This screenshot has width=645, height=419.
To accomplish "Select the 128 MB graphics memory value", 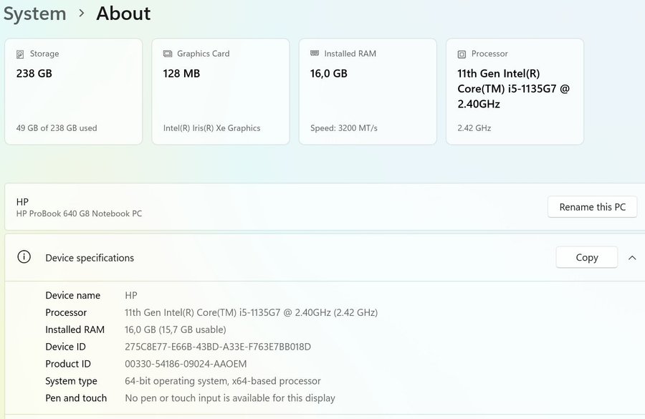I will pyautogui.click(x=181, y=73).
